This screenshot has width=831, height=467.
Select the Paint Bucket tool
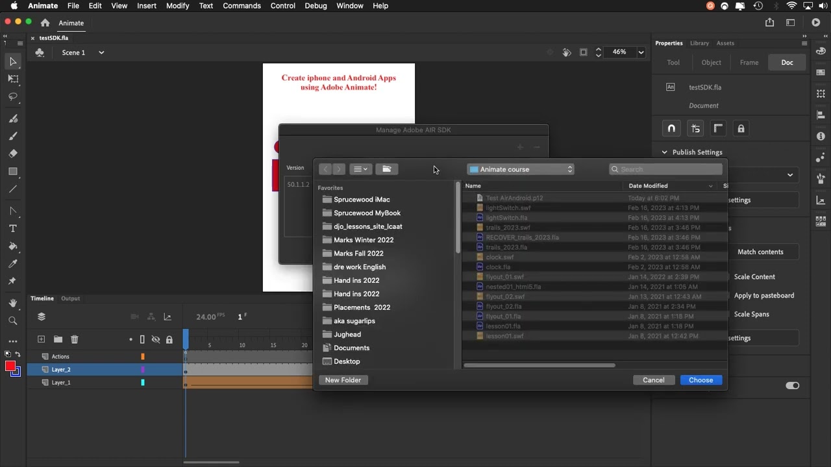pyautogui.click(x=13, y=246)
